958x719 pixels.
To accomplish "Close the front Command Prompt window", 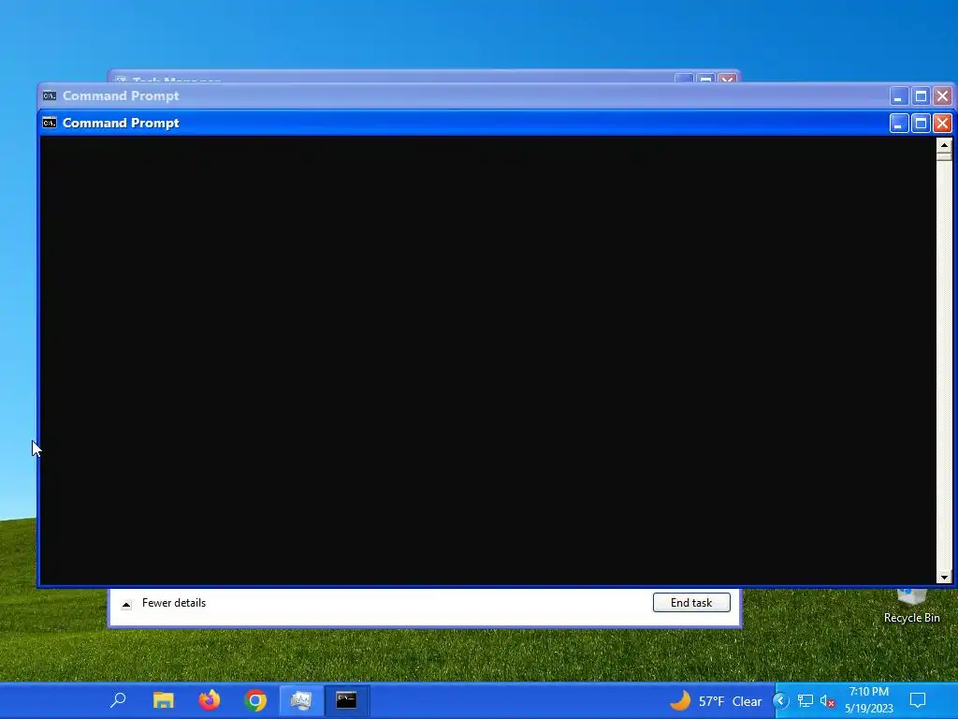I will tap(942, 124).
